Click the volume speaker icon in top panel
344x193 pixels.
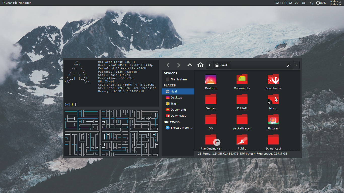coord(311,3)
